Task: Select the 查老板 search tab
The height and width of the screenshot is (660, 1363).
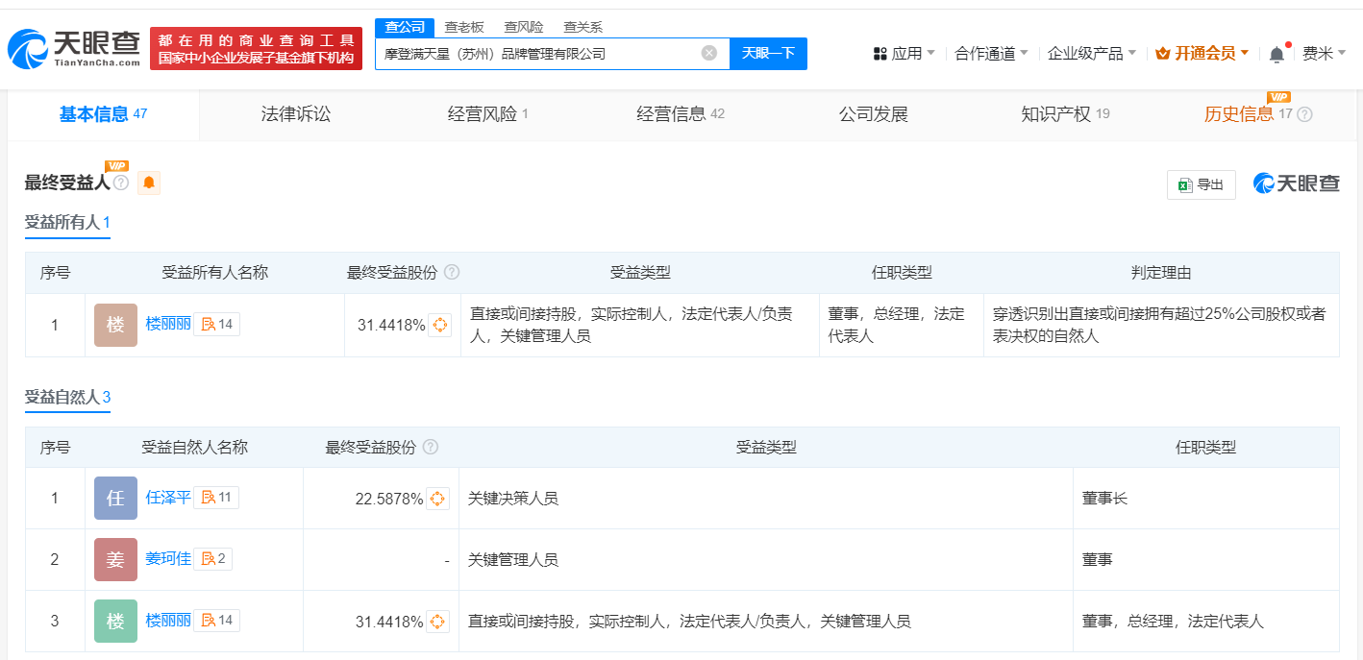Action: point(463,27)
